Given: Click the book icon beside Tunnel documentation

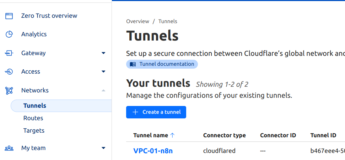Looking at the screenshot, I should point(133,64).
